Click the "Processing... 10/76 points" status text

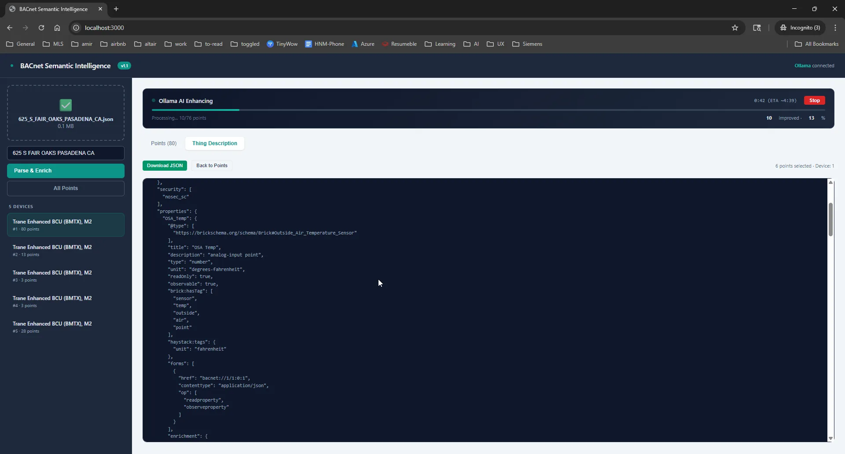coord(179,118)
